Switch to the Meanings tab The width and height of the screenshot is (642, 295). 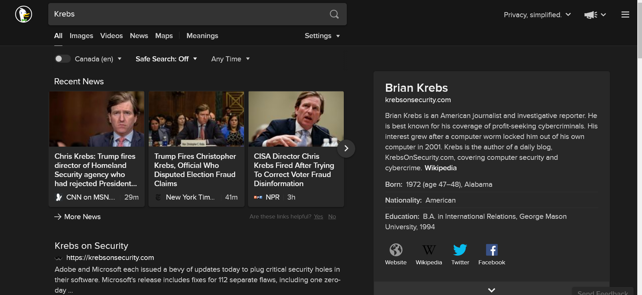(202, 36)
